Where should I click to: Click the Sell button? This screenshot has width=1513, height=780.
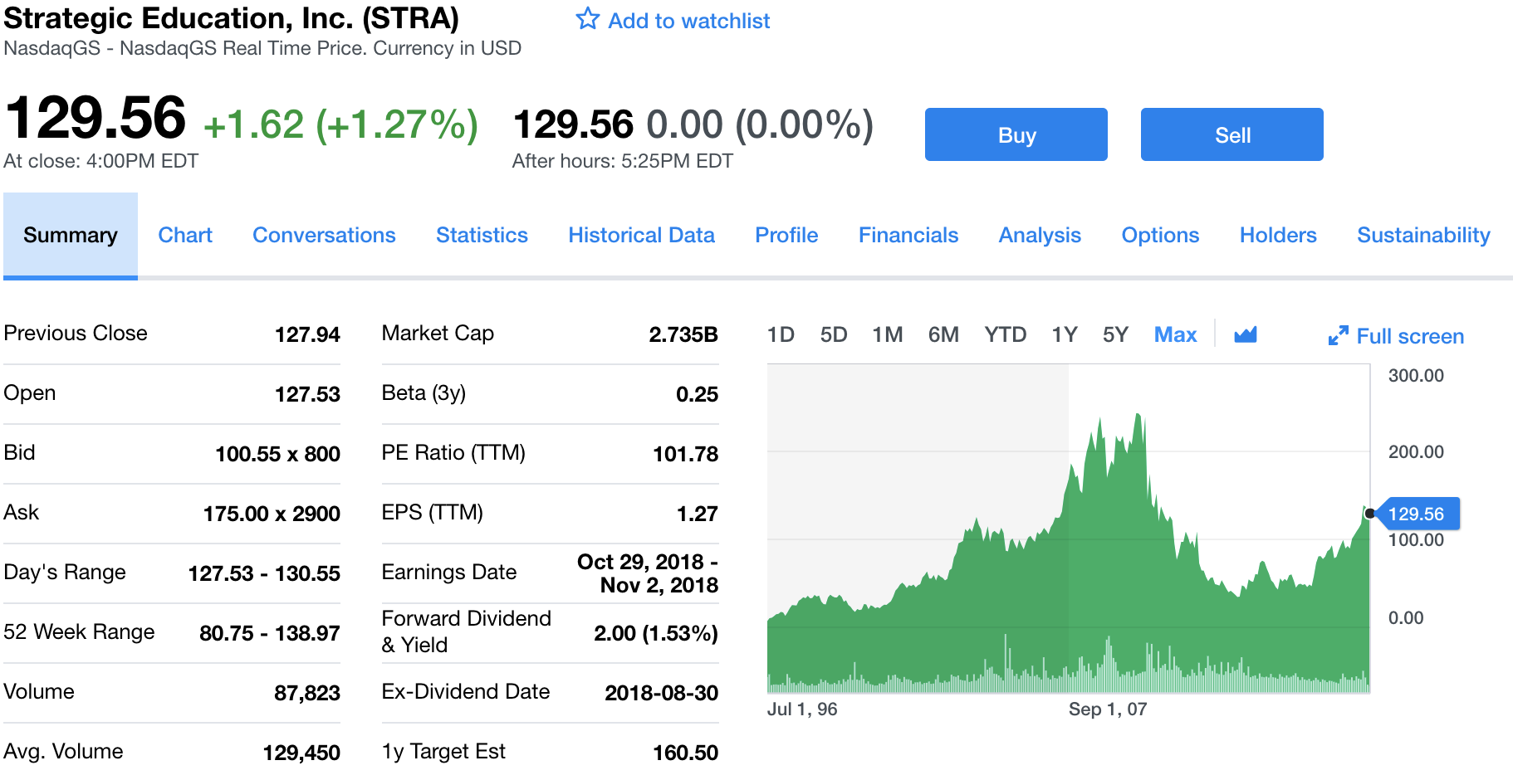[x=1232, y=134]
